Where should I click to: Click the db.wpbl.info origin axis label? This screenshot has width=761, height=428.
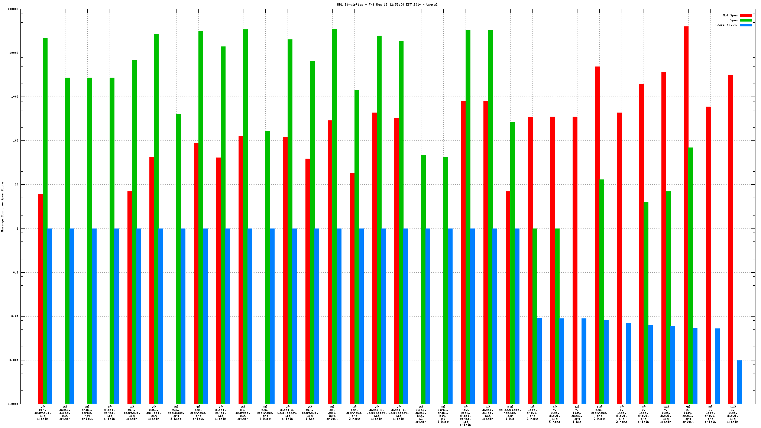(x=332, y=413)
